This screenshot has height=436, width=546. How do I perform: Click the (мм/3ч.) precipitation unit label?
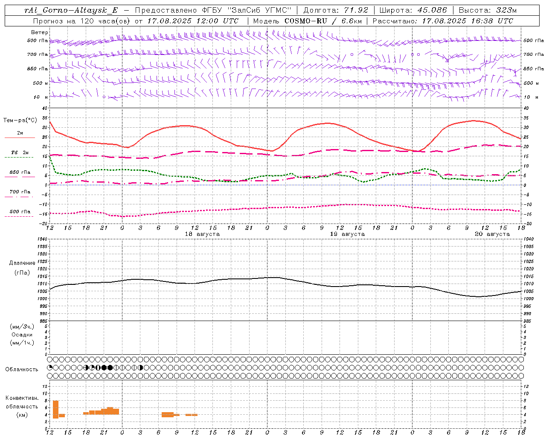tap(22, 327)
